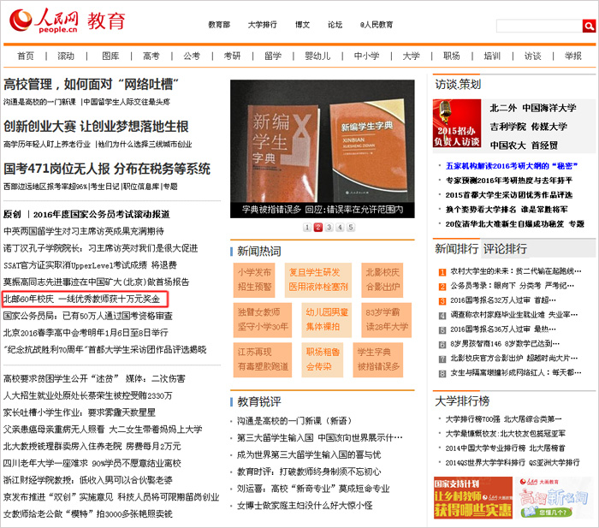Open 留学 section in the navigation menu
Viewport: 599px width, 528px height.
[x=273, y=56]
